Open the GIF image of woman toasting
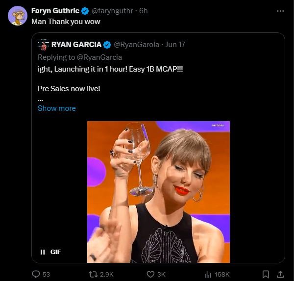The width and height of the screenshot is (294, 281). [x=158, y=191]
